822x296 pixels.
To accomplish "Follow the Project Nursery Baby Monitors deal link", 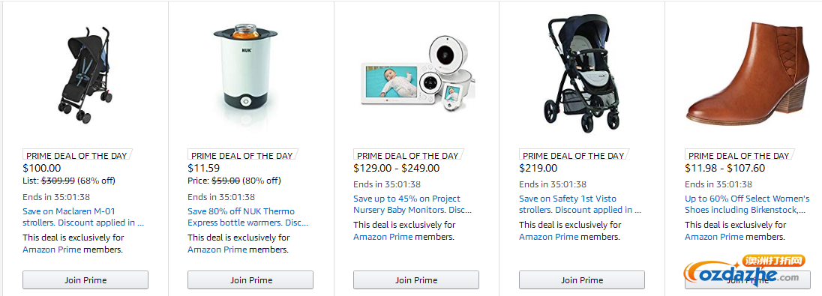I will pos(412,205).
